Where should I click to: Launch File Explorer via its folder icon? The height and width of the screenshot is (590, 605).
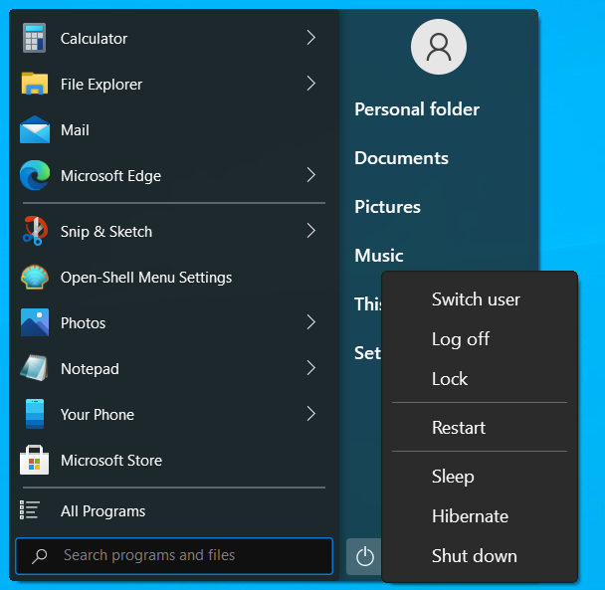(x=35, y=84)
